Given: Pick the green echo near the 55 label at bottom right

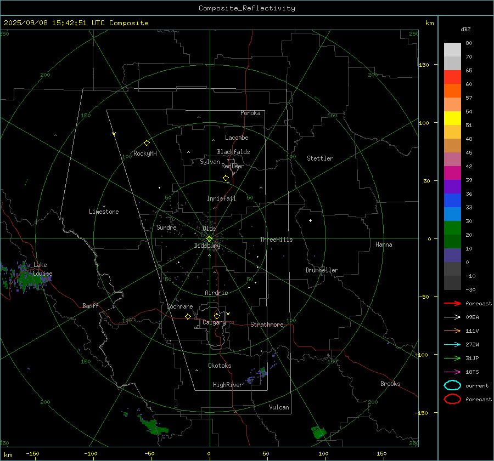Looking at the screenshot, I should tap(318, 432).
